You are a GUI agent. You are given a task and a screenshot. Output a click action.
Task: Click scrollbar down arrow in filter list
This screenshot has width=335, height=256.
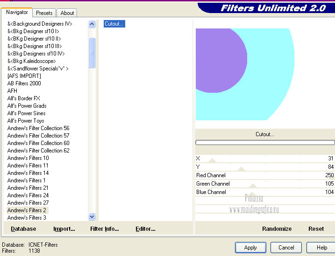(92, 217)
